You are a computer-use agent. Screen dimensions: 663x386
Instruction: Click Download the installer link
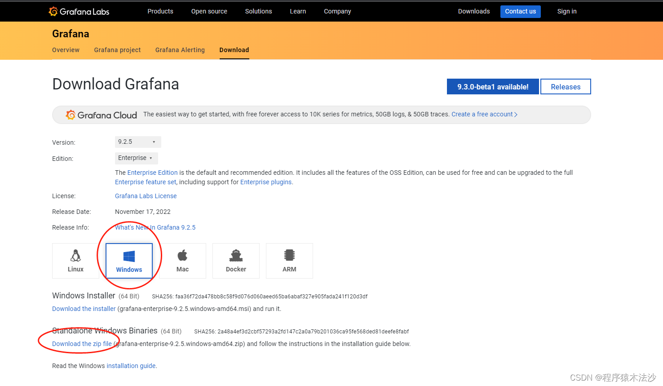pyautogui.click(x=84, y=309)
